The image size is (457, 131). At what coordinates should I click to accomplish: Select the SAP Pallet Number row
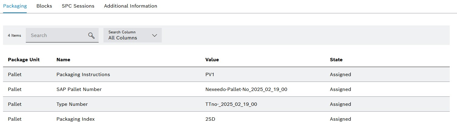226,89
